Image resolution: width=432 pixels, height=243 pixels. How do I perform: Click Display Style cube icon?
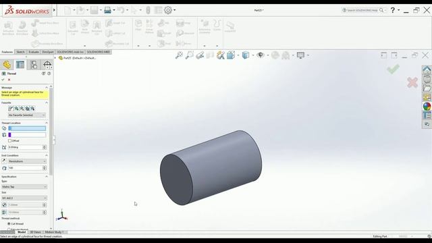(246, 55)
